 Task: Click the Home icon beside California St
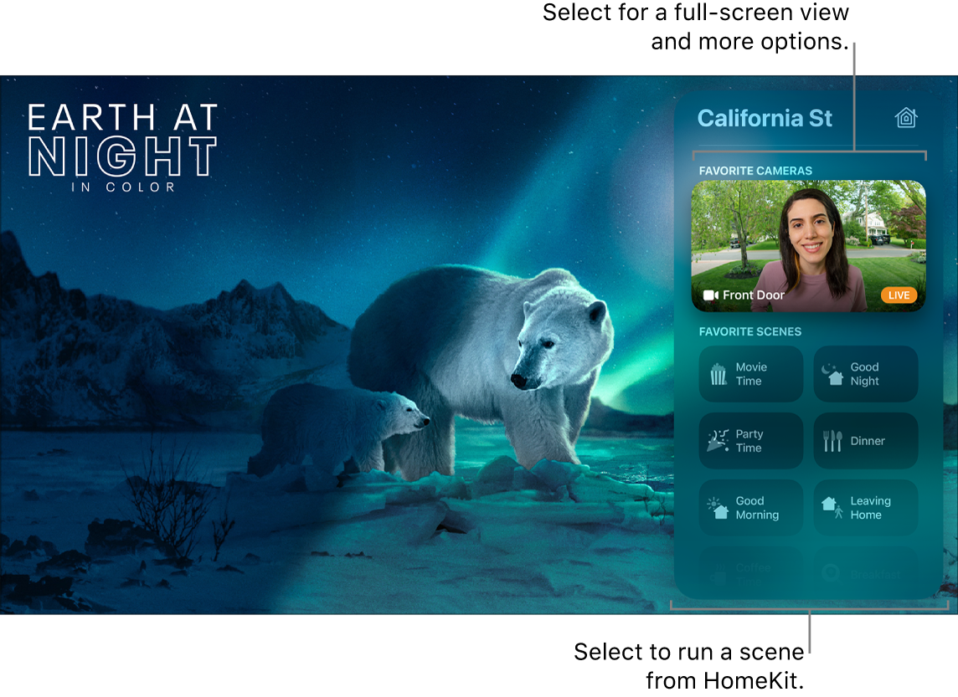coord(905,117)
